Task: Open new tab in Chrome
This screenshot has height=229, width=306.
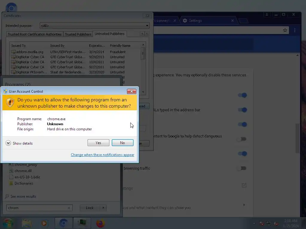Action: point(244,21)
